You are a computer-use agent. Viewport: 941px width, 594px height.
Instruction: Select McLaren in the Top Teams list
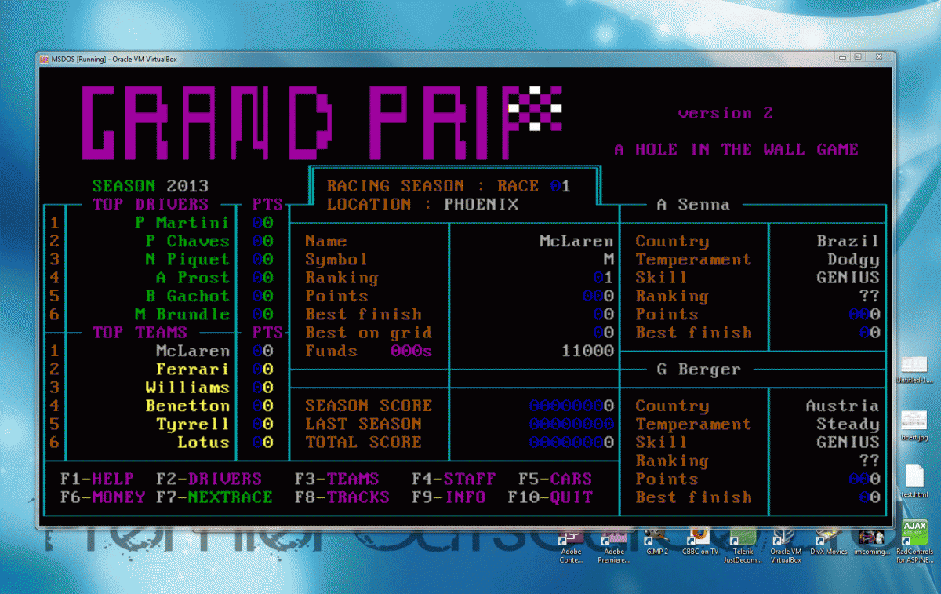[x=192, y=351]
